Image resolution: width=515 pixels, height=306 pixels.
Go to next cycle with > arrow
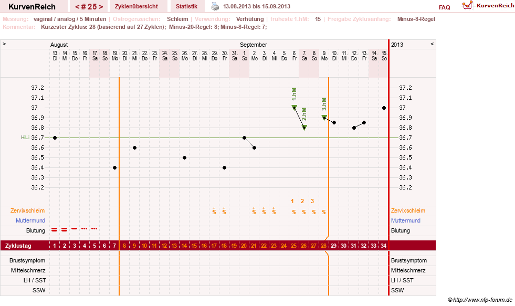pyautogui.click(x=101, y=7)
